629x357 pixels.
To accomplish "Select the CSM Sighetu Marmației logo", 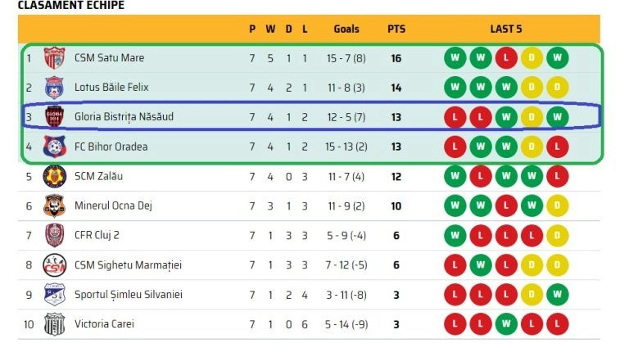I will tap(54, 265).
